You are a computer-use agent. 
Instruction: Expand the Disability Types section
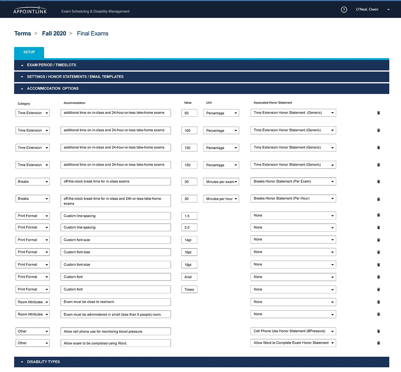(43, 362)
